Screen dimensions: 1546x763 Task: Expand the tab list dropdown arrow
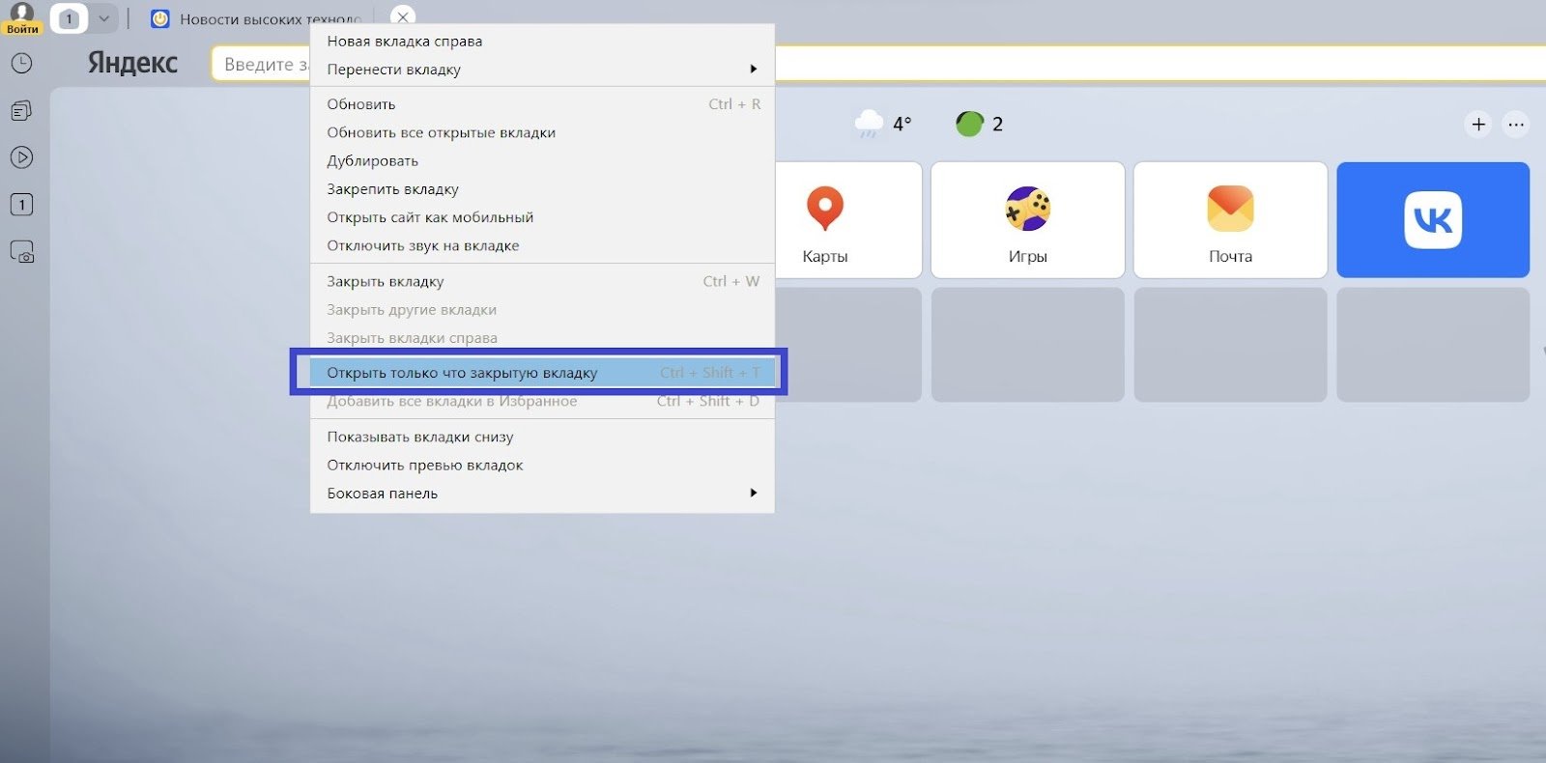(x=104, y=18)
